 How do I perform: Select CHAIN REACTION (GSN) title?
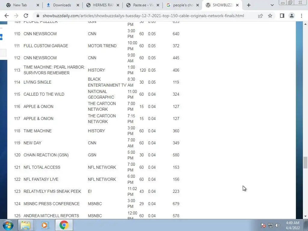click(x=46, y=155)
